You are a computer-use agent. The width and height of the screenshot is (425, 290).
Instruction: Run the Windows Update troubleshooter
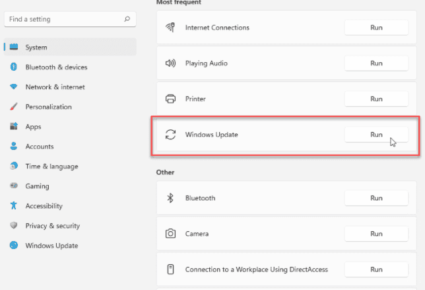coord(376,135)
